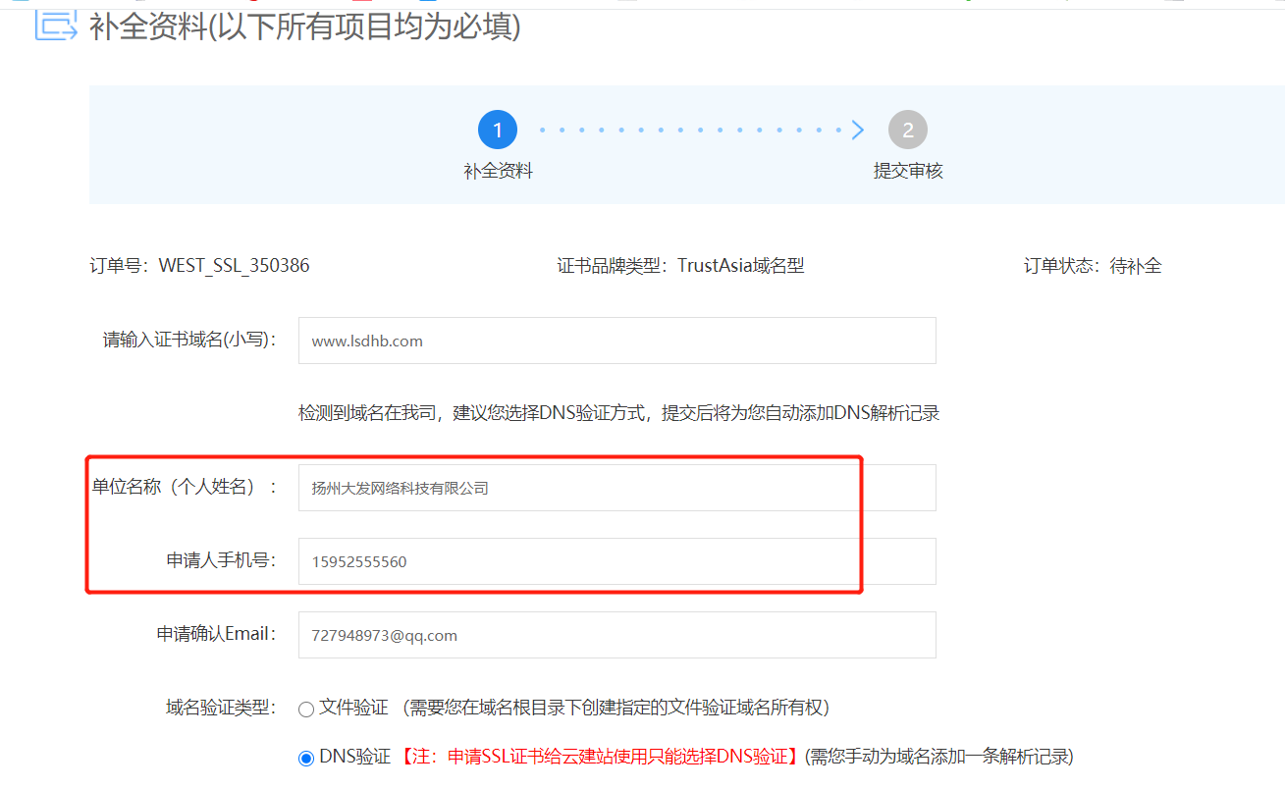Click the arrow icon in the progress bar
This screenshot has height=789, width=1285.
point(856,129)
